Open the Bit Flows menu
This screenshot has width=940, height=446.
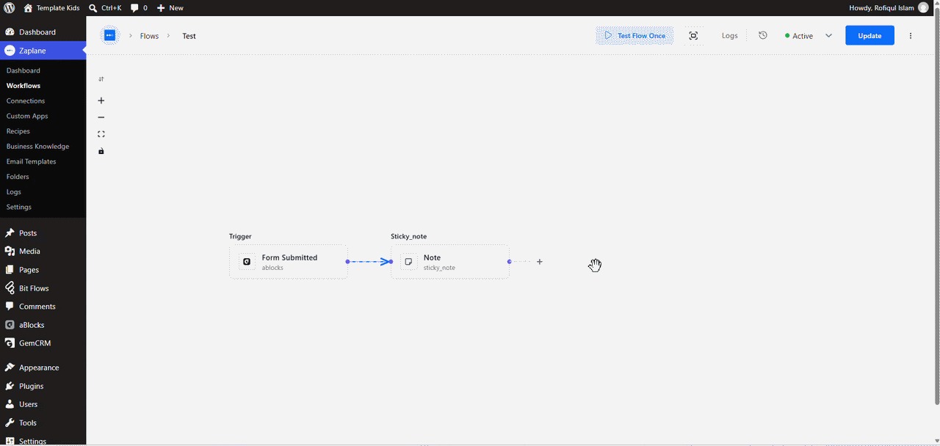click(x=43, y=288)
